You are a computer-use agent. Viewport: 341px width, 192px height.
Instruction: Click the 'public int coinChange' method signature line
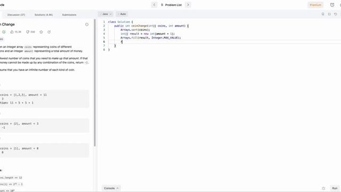click(151, 26)
